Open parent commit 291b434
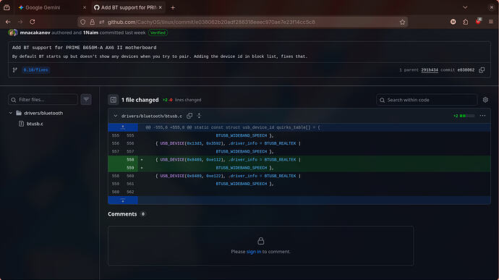Image resolution: width=499 pixels, height=280 pixels. pyautogui.click(x=430, y=69)
